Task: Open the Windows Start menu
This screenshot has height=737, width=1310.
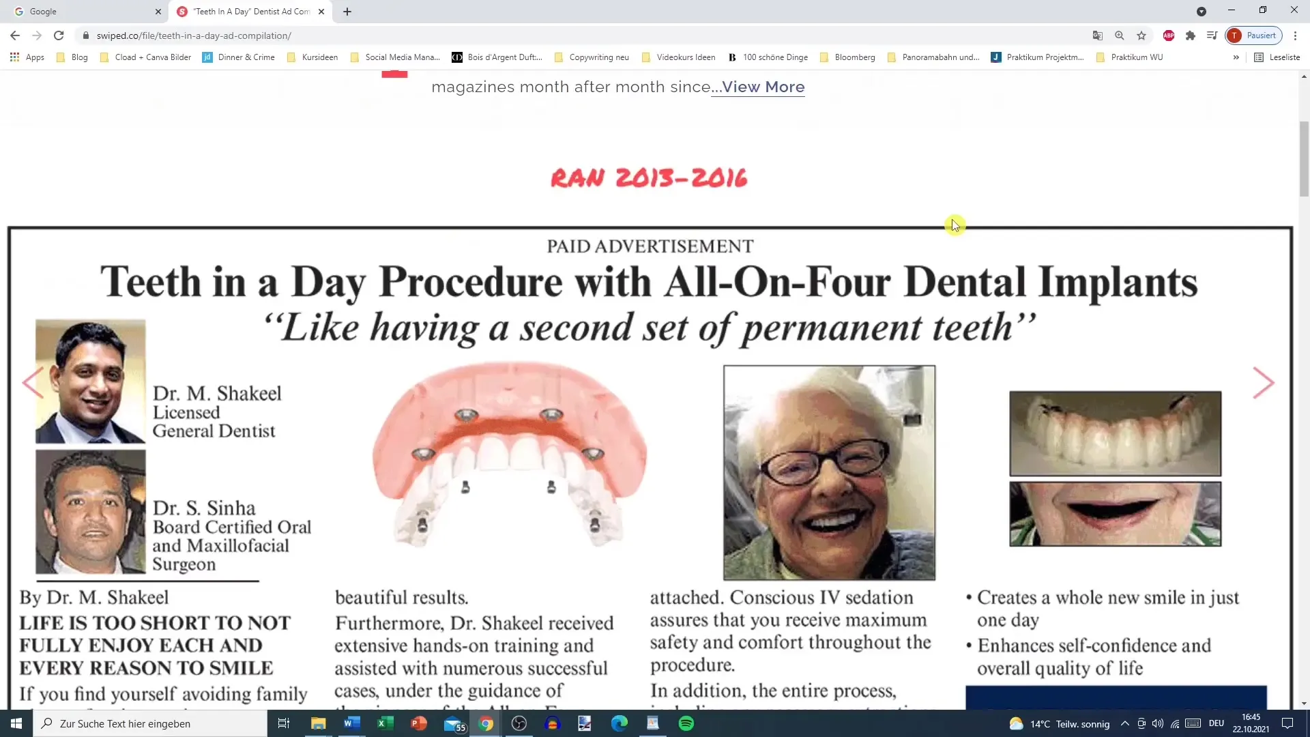Action: pos(16,723)
